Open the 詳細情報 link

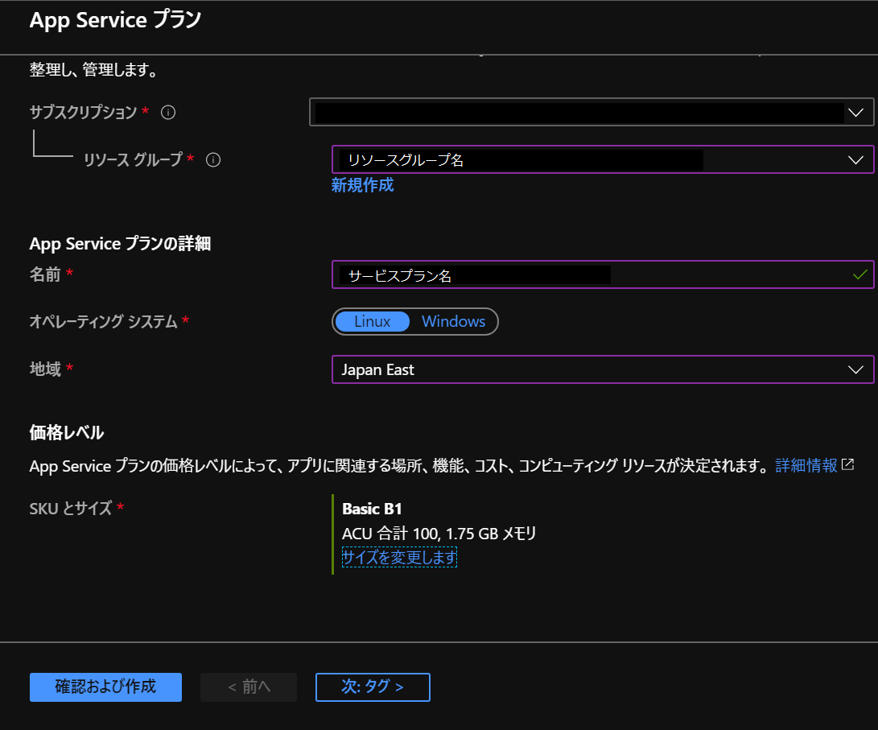(x=806, y=465)
